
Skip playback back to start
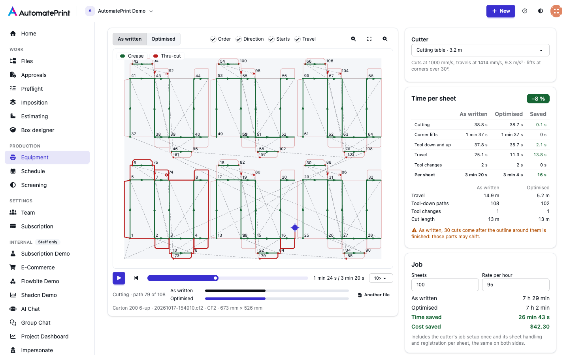[x=136, y=278]
